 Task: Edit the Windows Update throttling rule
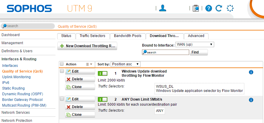coord(80,71)
